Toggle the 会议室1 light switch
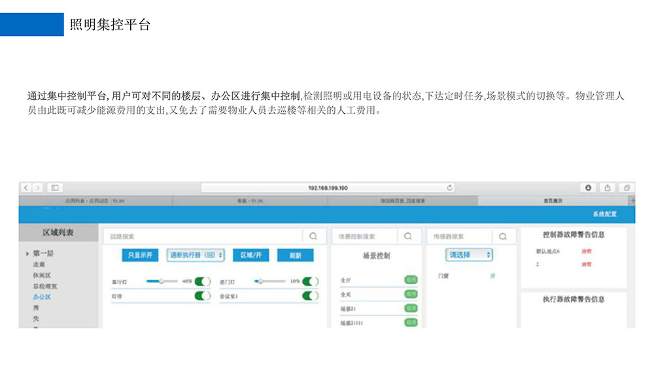The height and width of the screenshot is (368, 654). point(310,296)
